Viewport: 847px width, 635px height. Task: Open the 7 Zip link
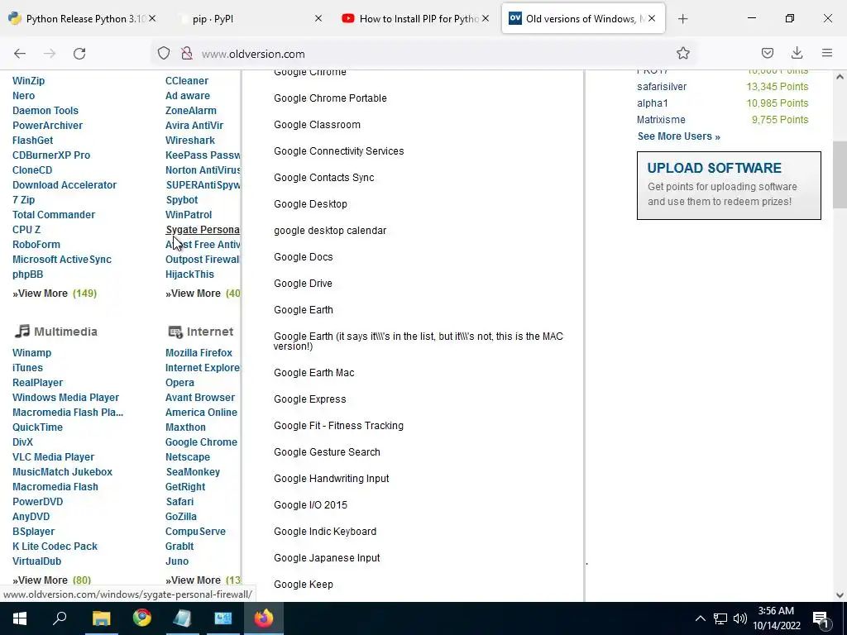pos(23,200)
